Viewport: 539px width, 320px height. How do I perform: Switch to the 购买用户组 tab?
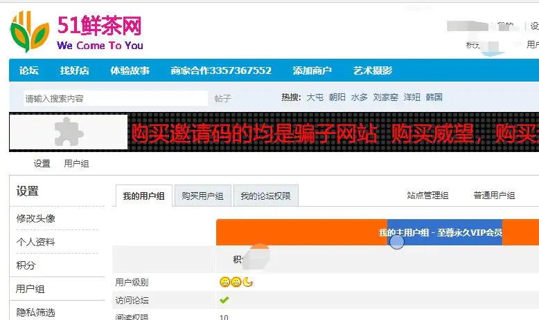pos(202,196)
